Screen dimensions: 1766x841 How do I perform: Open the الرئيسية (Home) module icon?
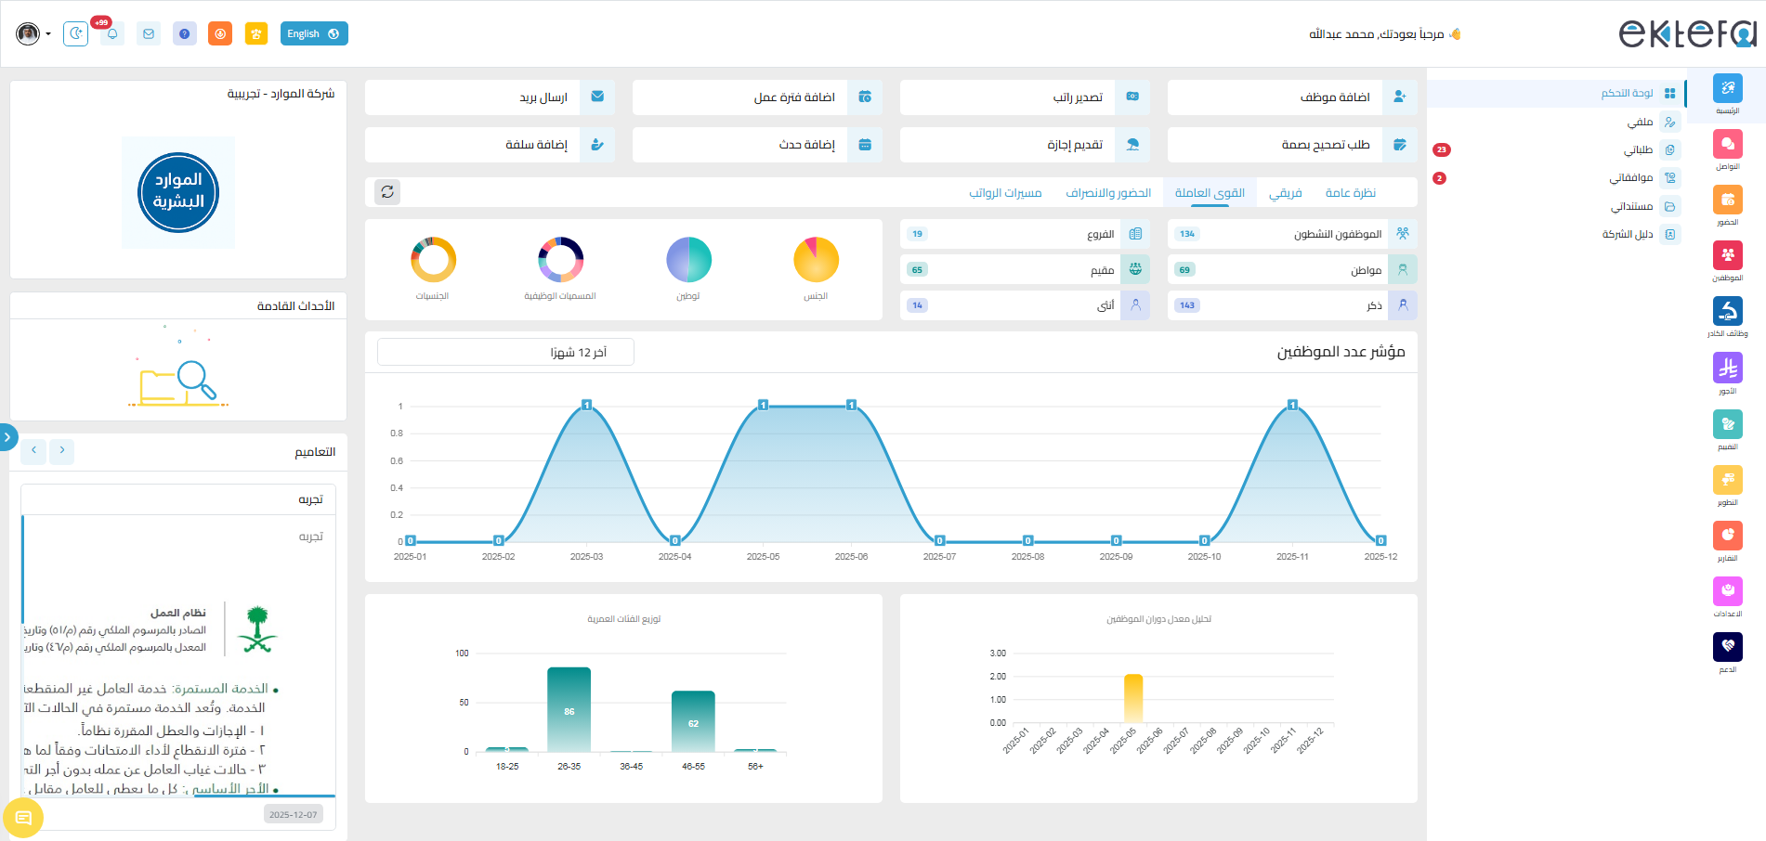point(1727,88)
